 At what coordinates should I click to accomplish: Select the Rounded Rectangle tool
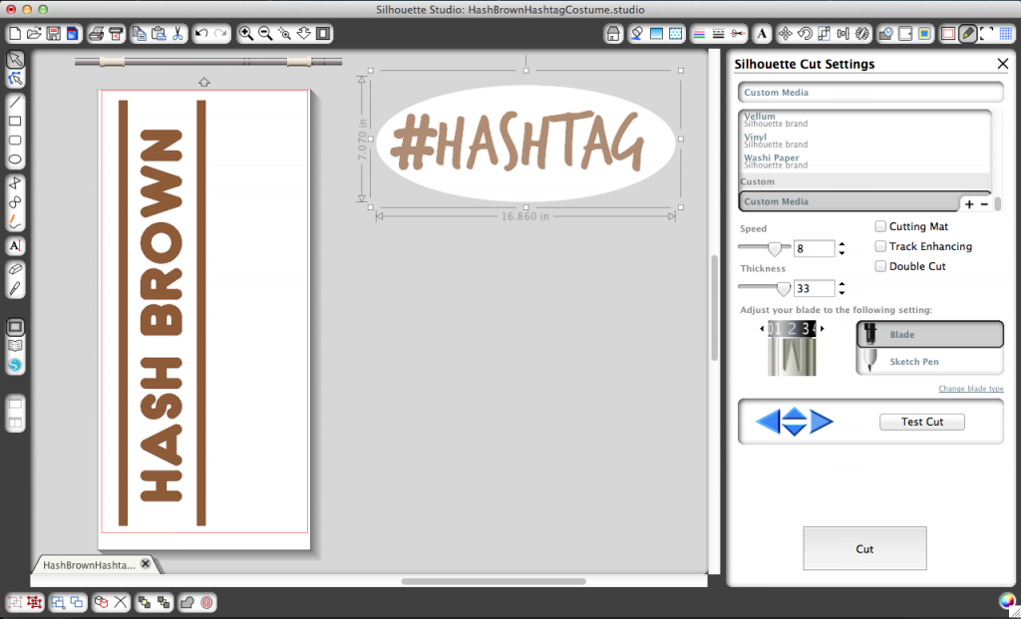pyautogui.click(x=15, y=140)
